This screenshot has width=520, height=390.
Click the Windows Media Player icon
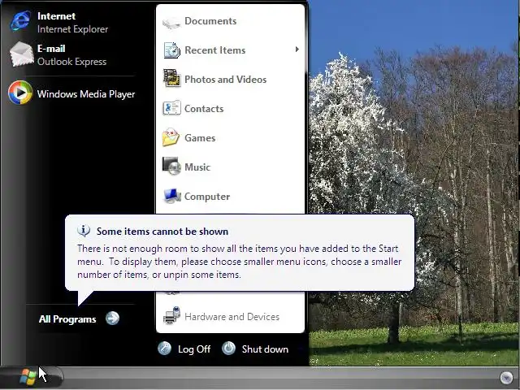click(20, 93)
